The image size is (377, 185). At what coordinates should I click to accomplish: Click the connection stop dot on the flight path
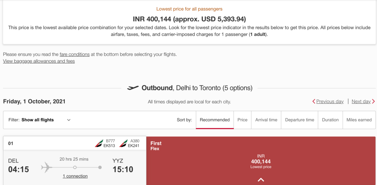pos(75,167)
